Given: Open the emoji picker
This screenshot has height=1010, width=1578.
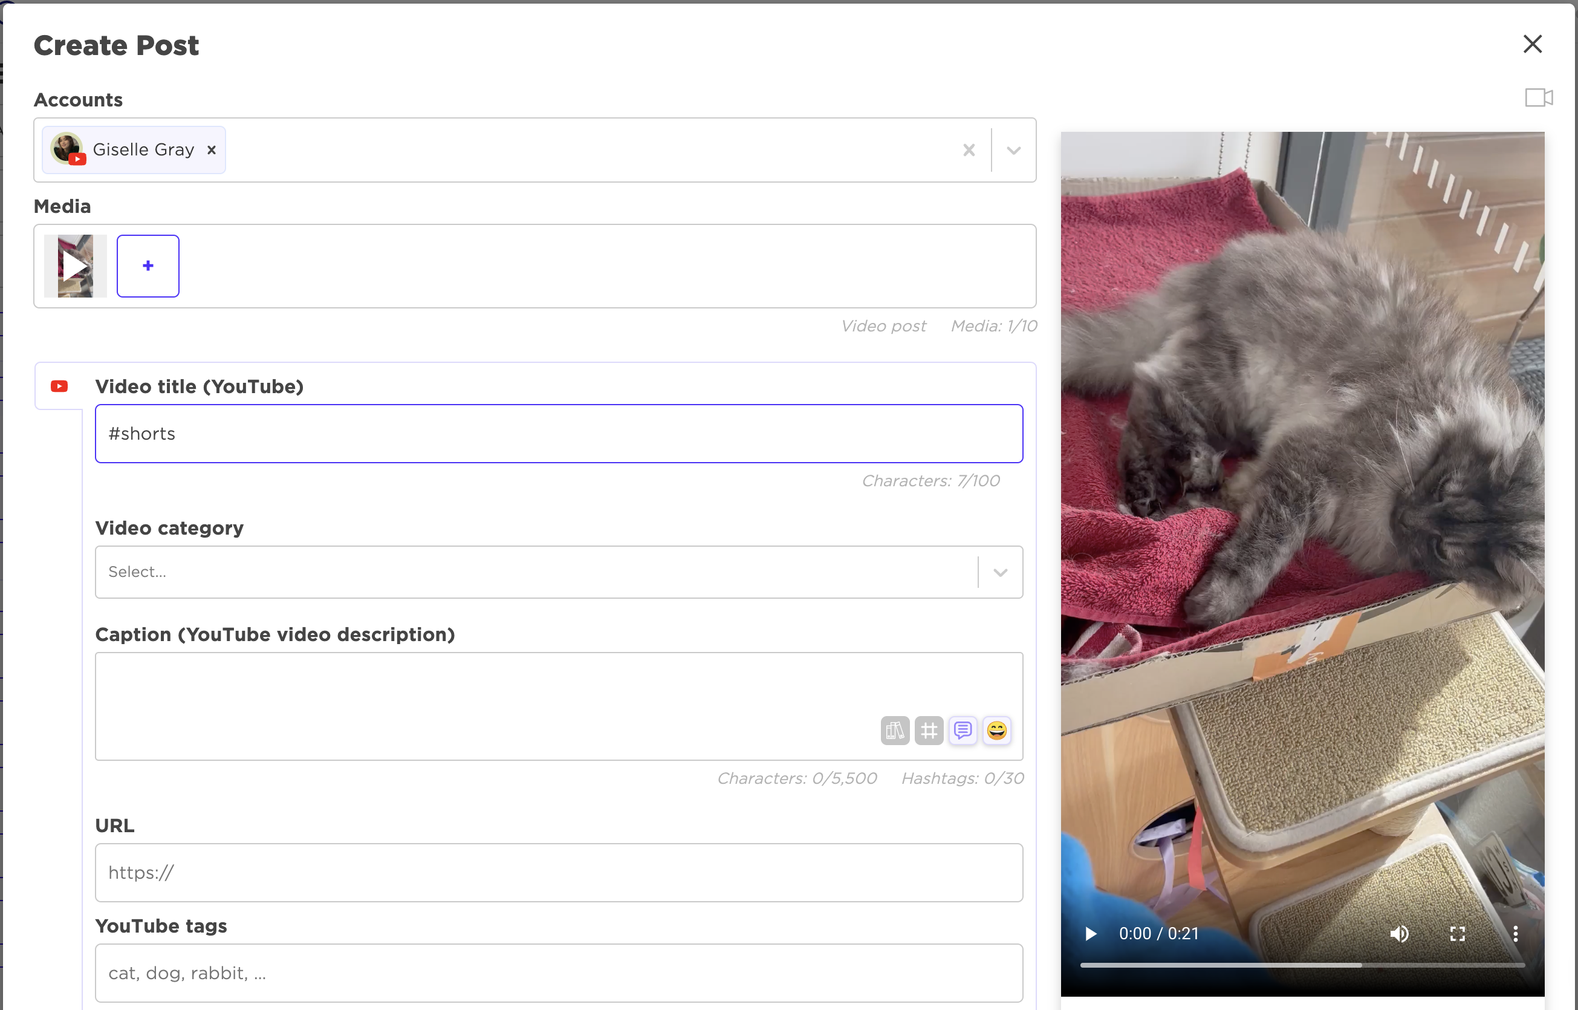Looking at the screenshot, I should coord(996,730).
